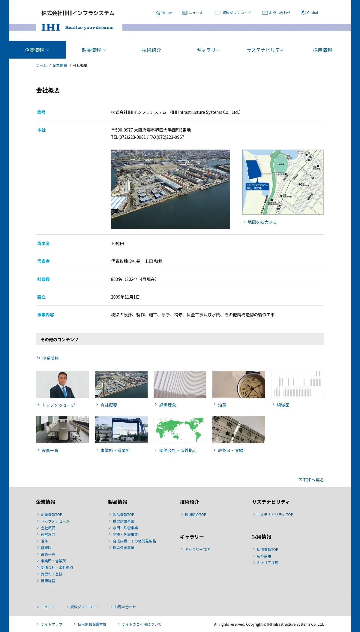
Task: Open the トップメッセージ thumbnail of the president
Action: tap(62, 384)
